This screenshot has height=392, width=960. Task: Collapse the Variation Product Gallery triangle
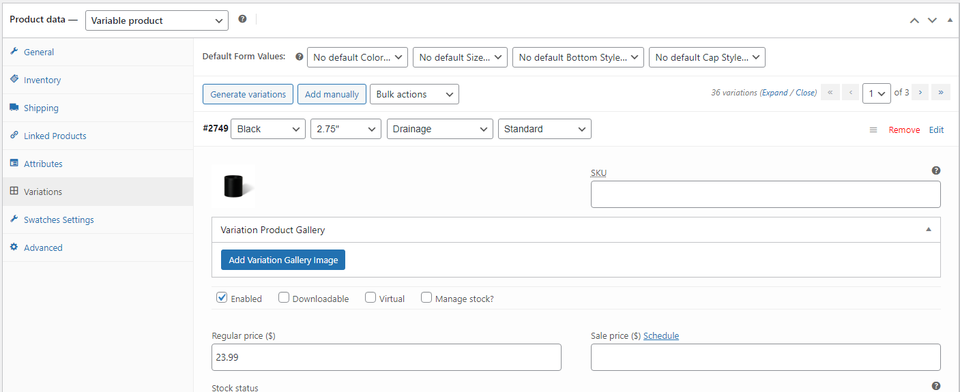929,230
